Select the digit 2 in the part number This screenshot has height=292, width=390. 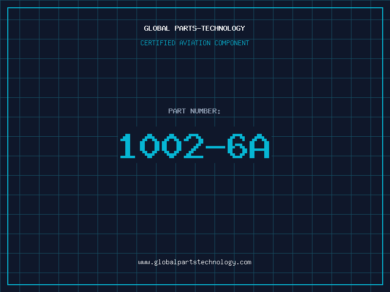[x=194, y=146]
